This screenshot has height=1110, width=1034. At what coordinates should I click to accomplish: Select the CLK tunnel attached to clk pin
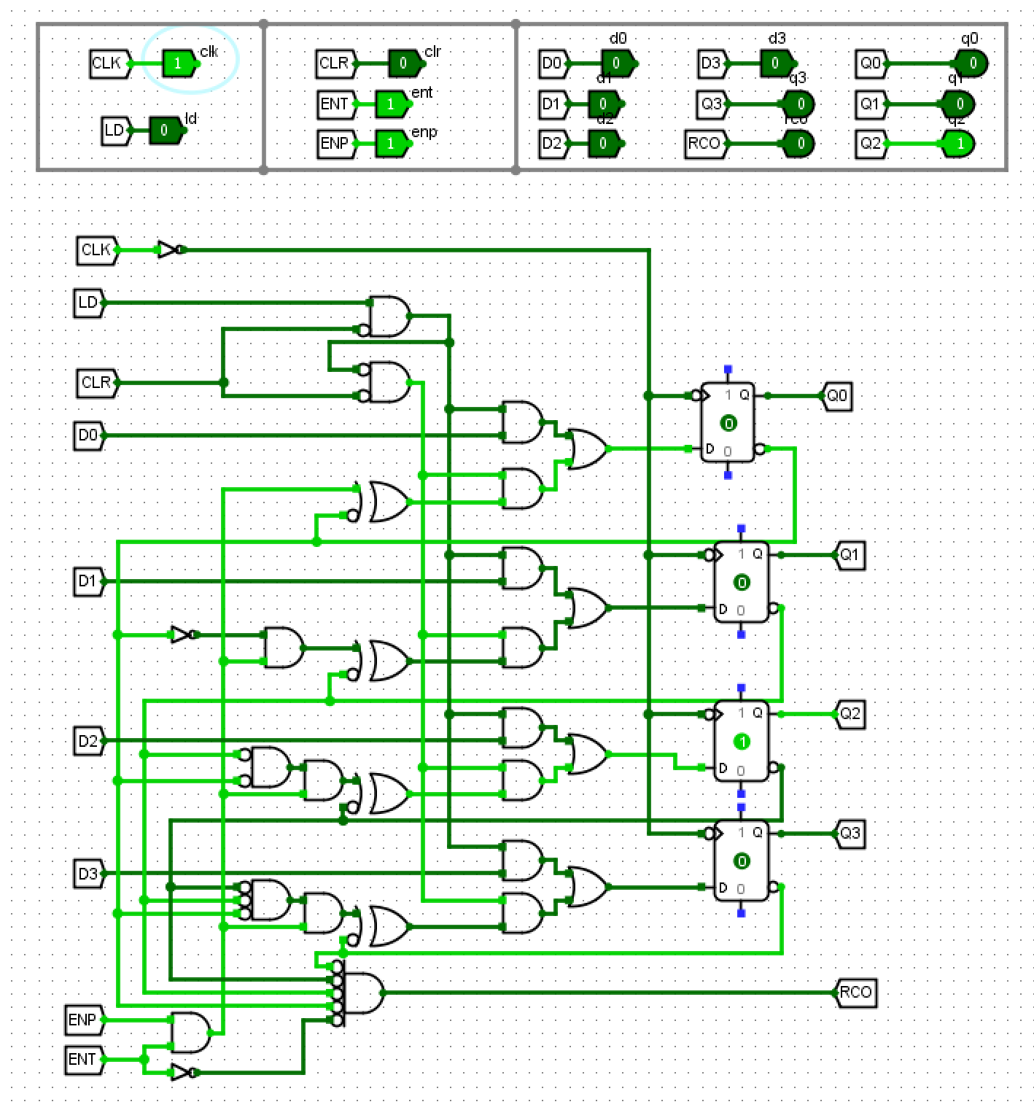coord(110,63)
